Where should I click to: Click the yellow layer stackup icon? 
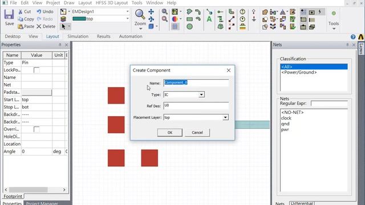[x=242, y=27]
